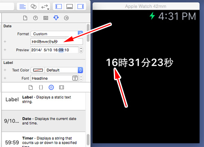The width and height of the screenshot is (204, 147).
Task: Click the custom date format field
Action: click(x=57, y=42)
